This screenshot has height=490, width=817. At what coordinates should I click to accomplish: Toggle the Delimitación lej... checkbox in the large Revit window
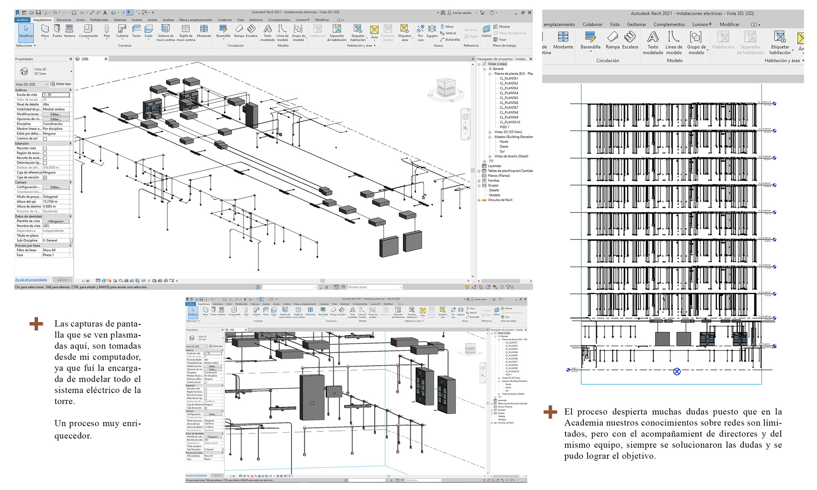pos(45,163)
